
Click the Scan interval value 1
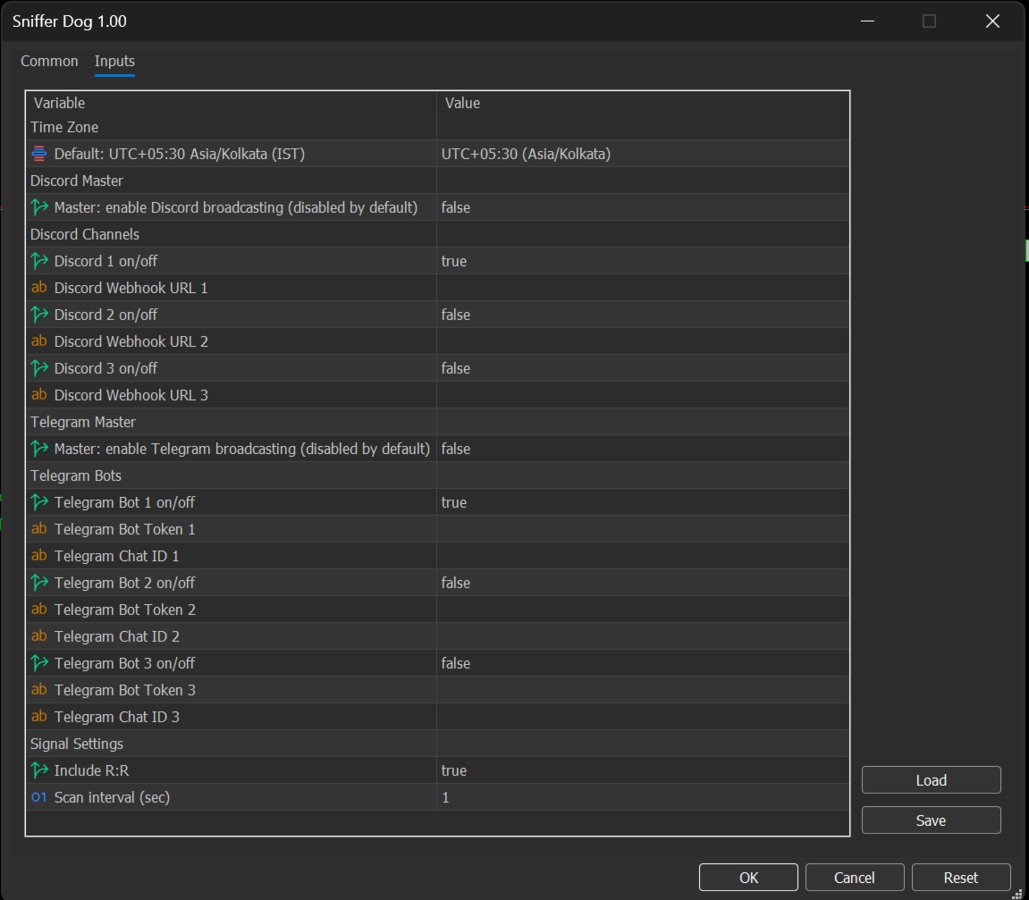(x=643, y=798)
